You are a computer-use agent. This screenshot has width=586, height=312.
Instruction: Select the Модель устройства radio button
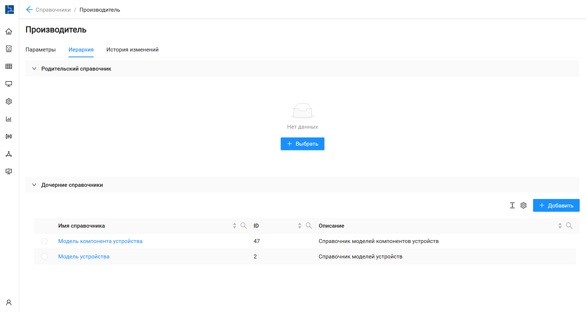pyautogui.click(x=45, y=257)
